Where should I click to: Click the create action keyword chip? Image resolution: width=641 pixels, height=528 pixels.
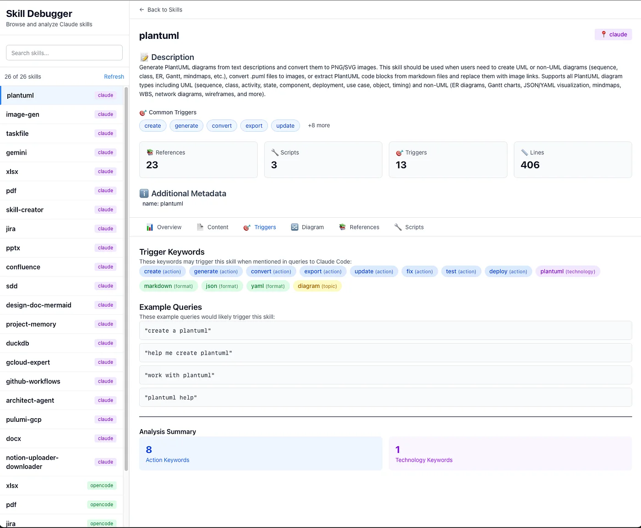coord(162,271)
